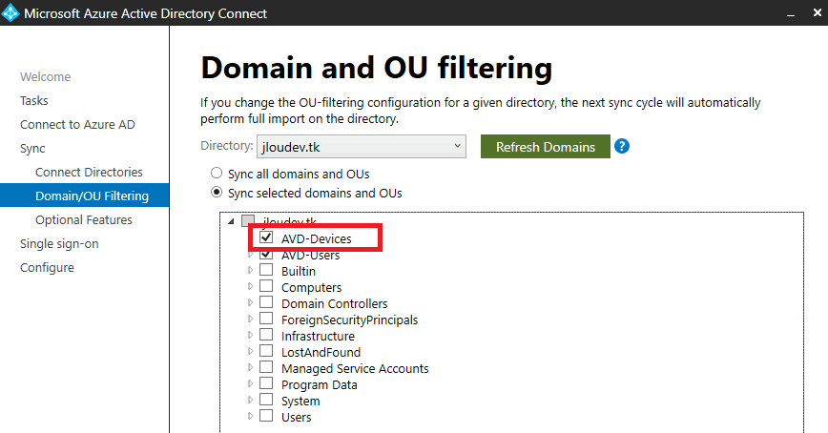
Task: Select the System label in tree
Action: (x=300, y=402)
